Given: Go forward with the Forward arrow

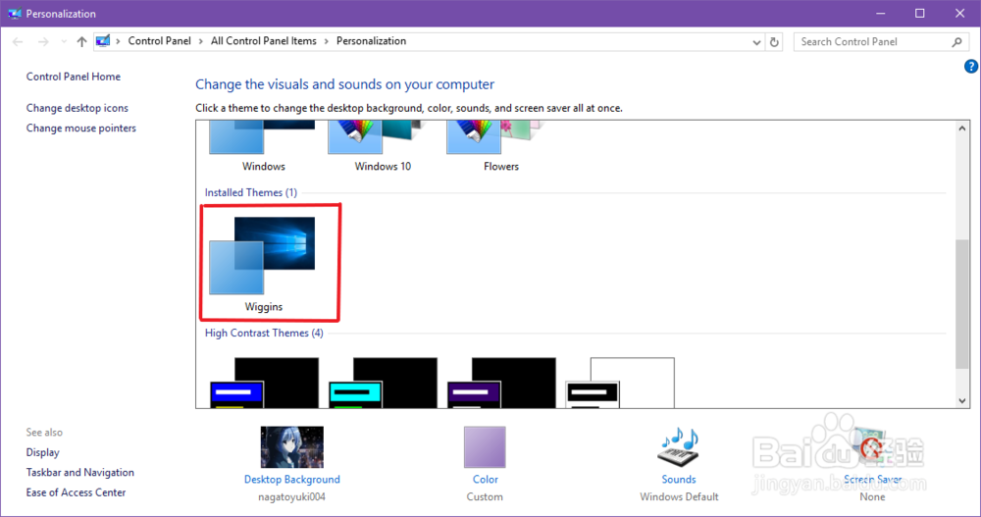Looking at the screenshot, I should tap(42, 41).
